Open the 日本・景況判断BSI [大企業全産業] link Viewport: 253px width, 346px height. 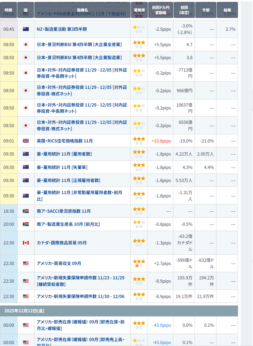point(79,44)
